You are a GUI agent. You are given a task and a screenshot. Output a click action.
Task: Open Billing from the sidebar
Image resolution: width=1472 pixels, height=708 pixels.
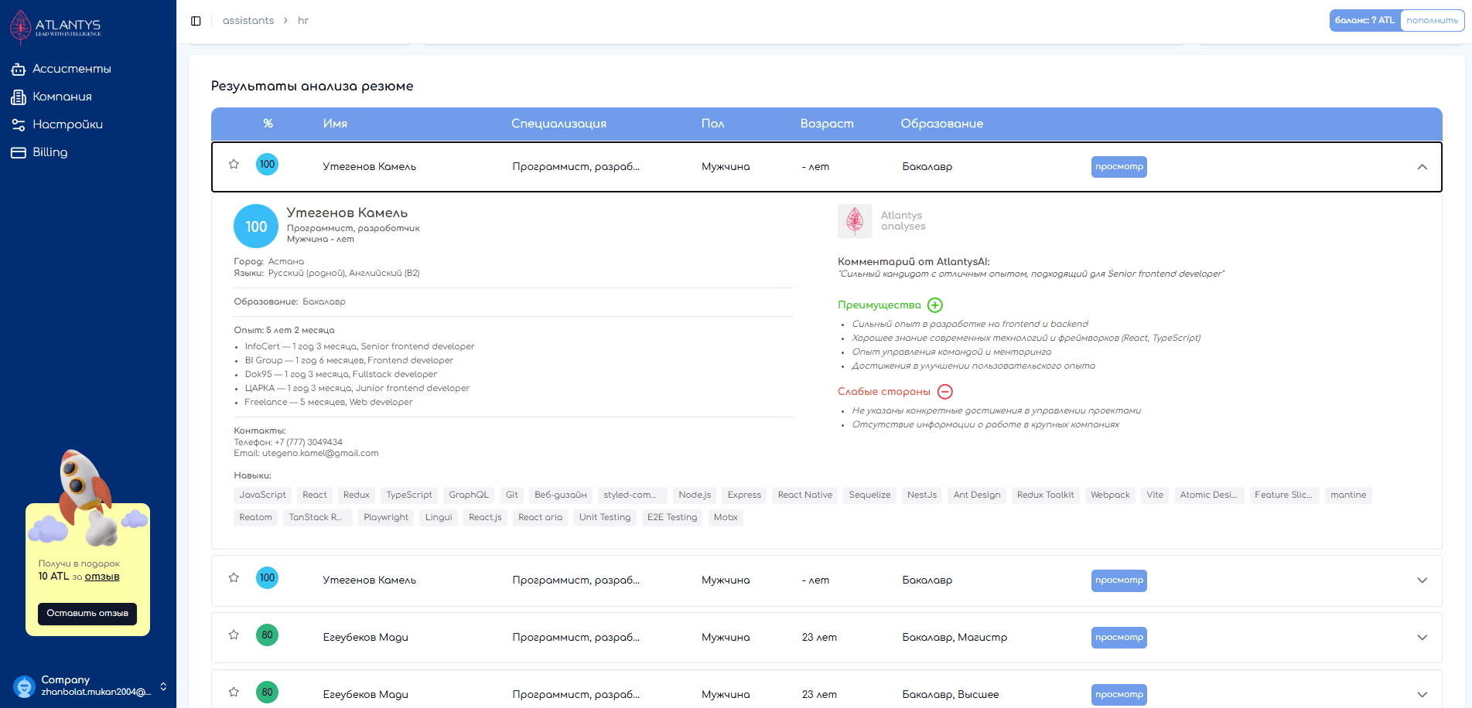pos(50,152)
